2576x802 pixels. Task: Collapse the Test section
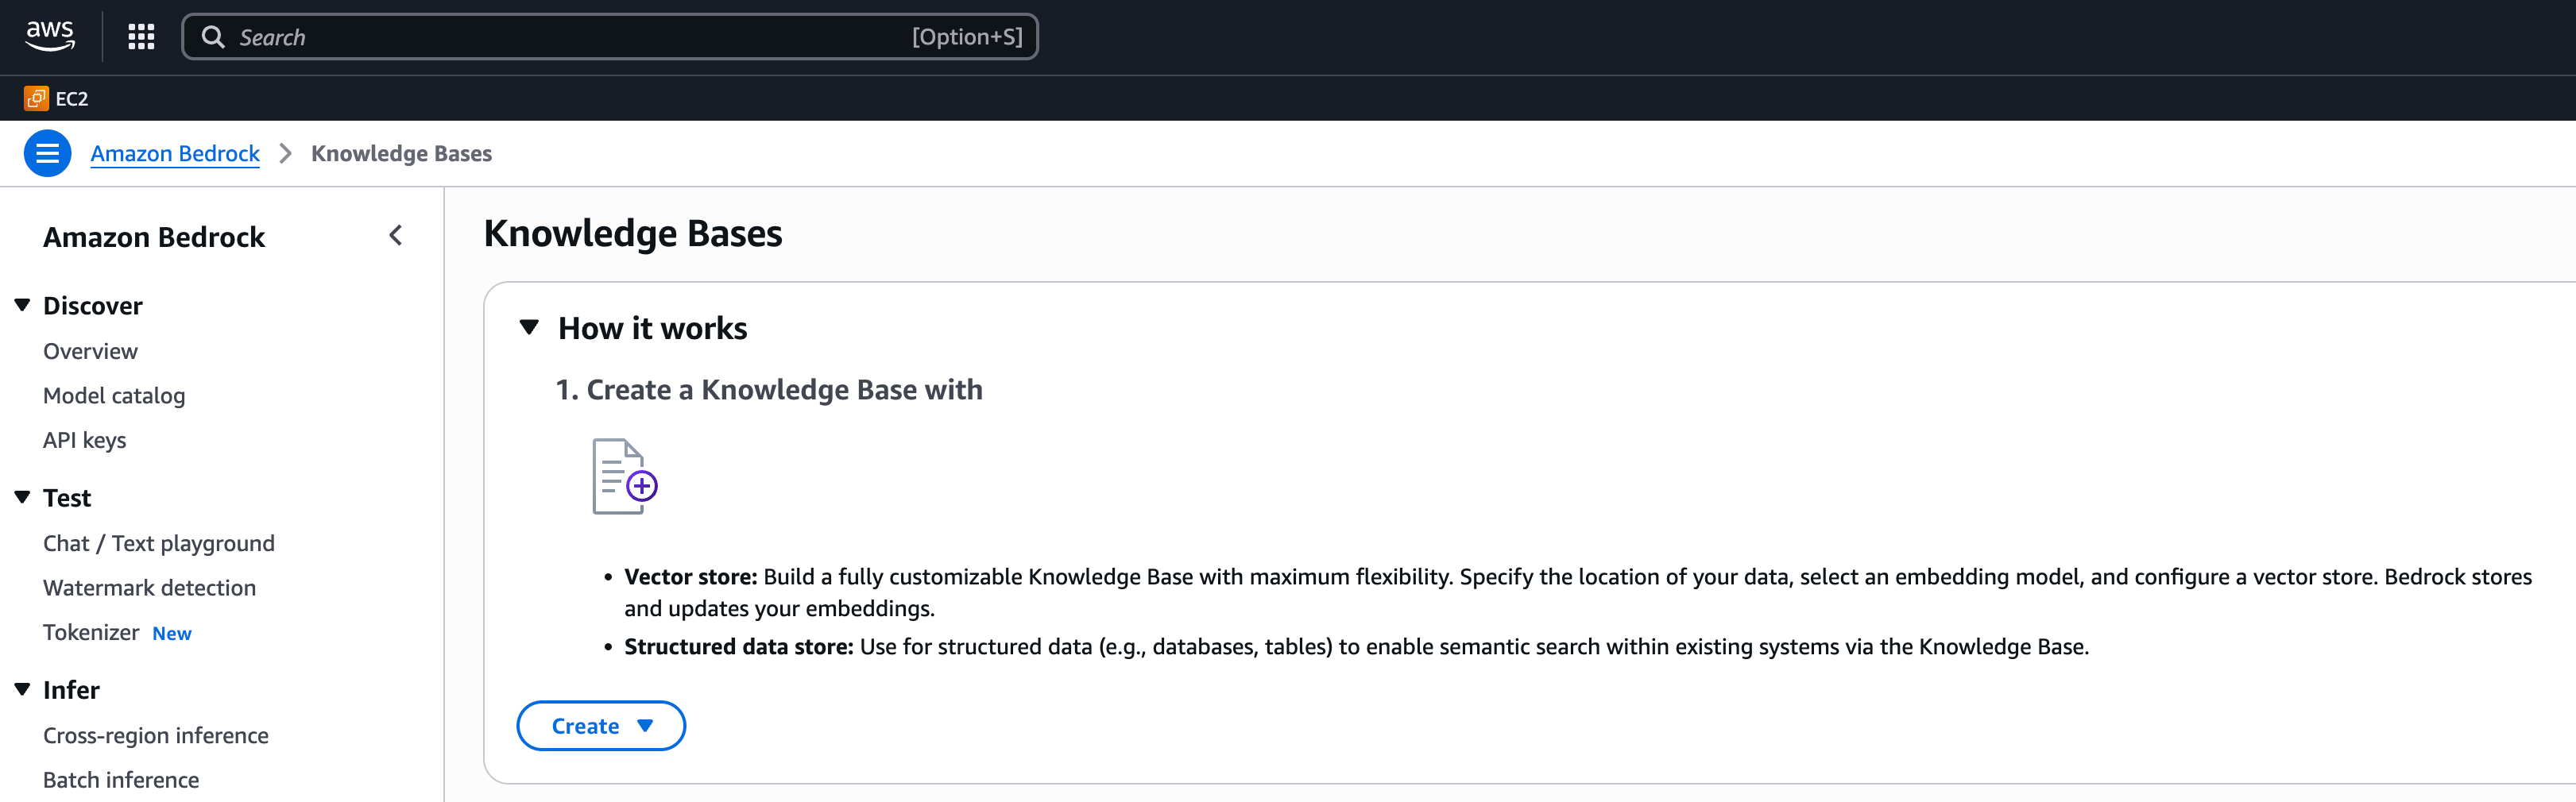pos(22,497)
